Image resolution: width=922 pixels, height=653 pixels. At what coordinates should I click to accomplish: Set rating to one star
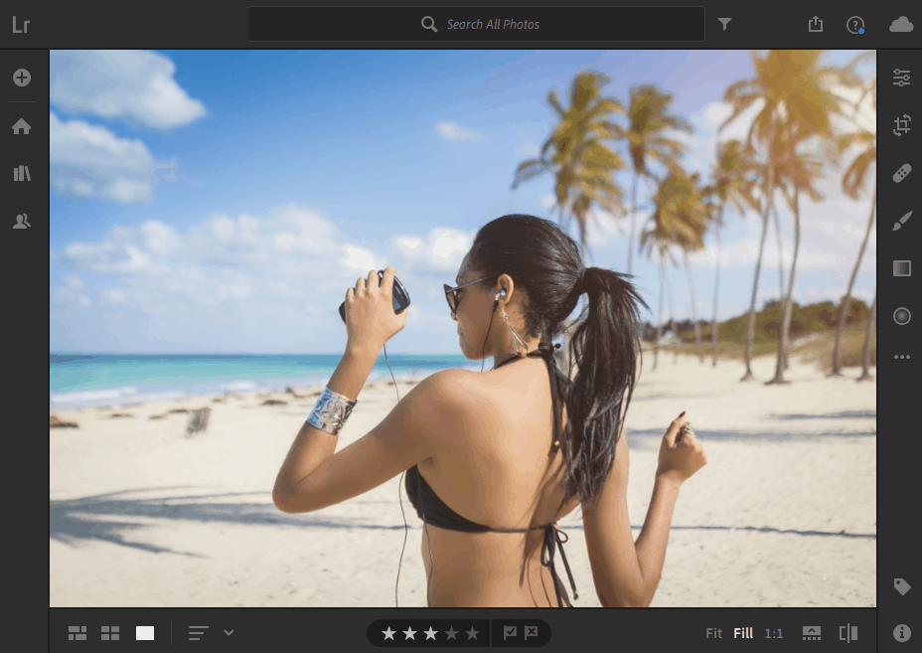[x=388, y=633]
